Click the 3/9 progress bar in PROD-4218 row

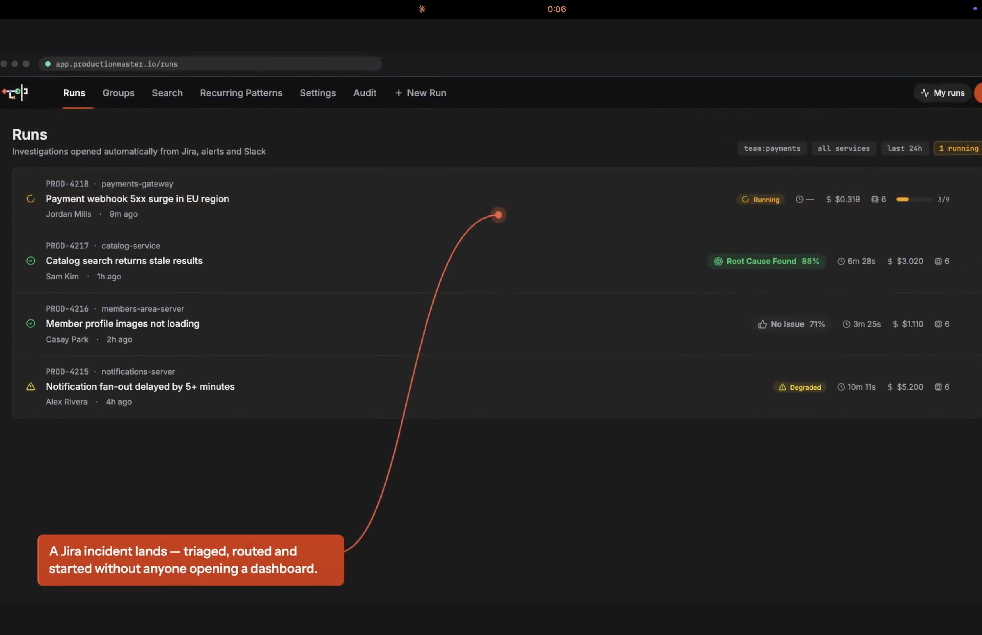914,200
